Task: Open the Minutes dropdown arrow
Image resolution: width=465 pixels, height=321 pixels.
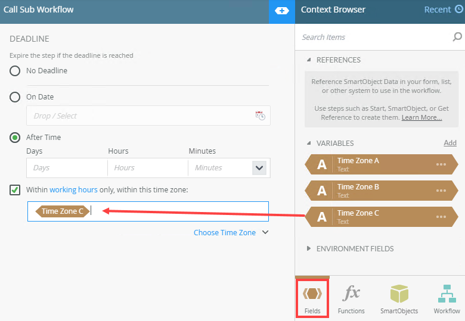Action: point(259,168)
